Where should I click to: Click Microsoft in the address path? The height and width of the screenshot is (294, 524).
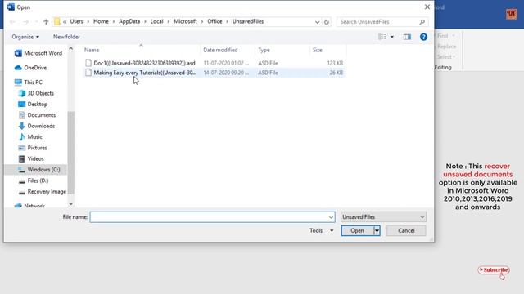(x=185, y=22)
